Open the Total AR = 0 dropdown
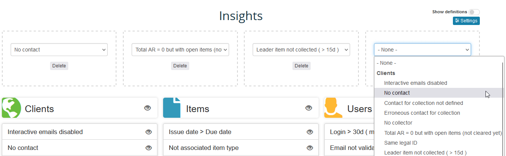Screen dimensions: 506x156 (x=180, y=50)
